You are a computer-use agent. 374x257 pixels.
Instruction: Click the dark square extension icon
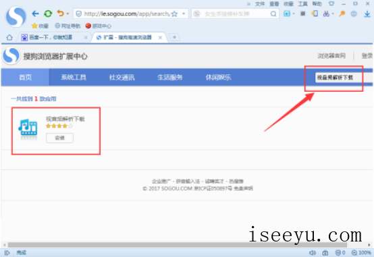click(302, 13)
